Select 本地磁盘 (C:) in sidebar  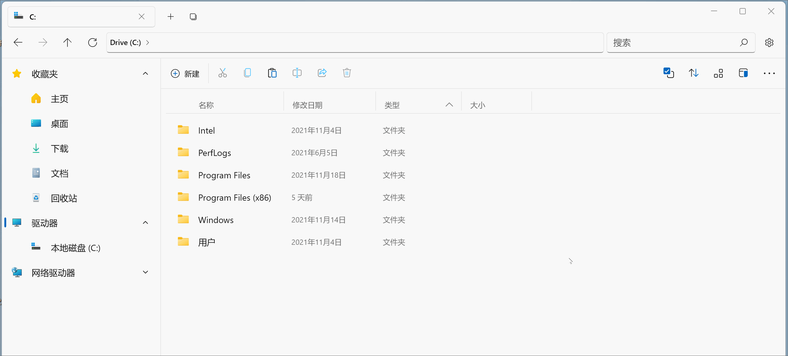[76, 248]
